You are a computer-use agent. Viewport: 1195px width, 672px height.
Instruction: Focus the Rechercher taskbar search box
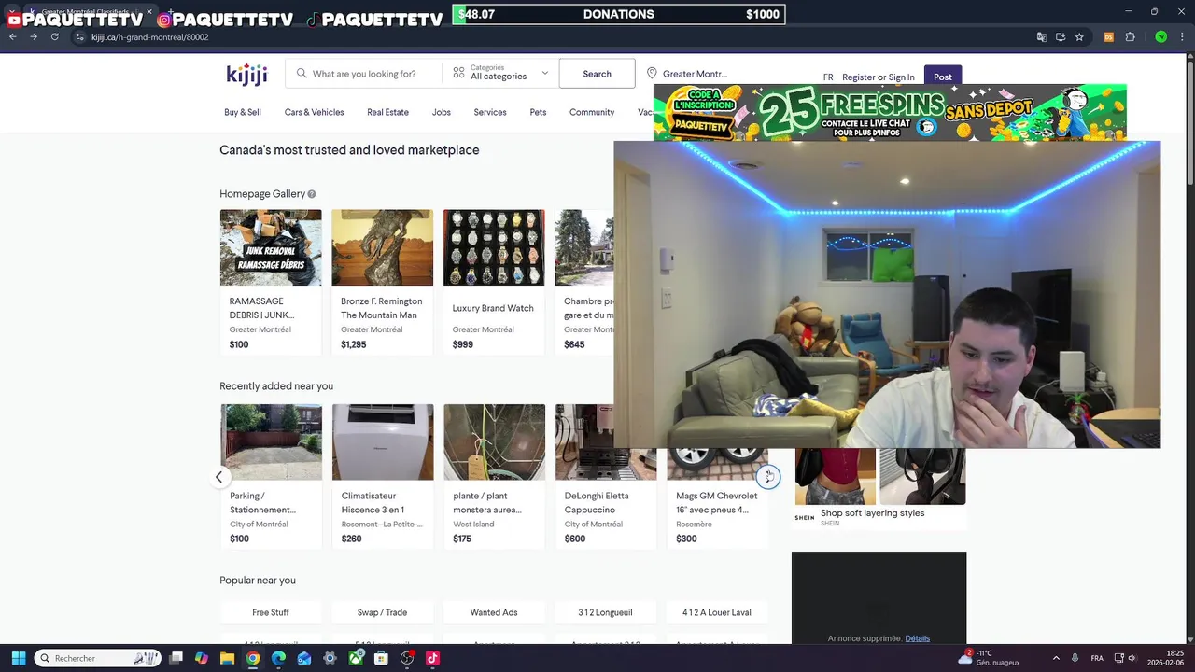pyautogui.click(x=98, y=658)
